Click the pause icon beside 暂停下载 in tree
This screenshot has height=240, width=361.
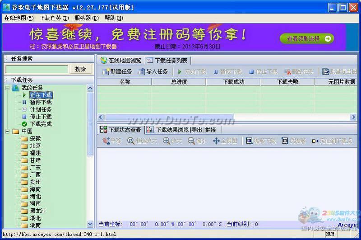24,102
